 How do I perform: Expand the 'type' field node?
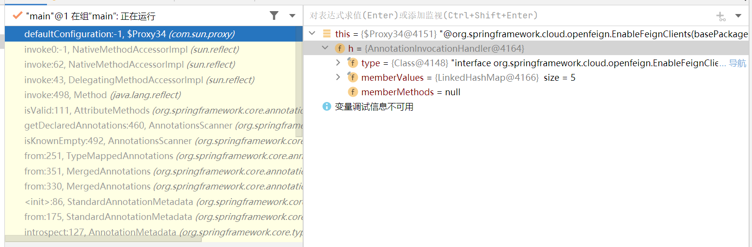pyautogui.click(x=338, y=63)
